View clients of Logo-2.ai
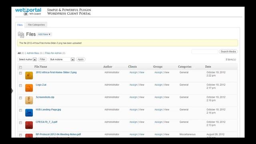 pyautogui.click(x=142, y=85)
